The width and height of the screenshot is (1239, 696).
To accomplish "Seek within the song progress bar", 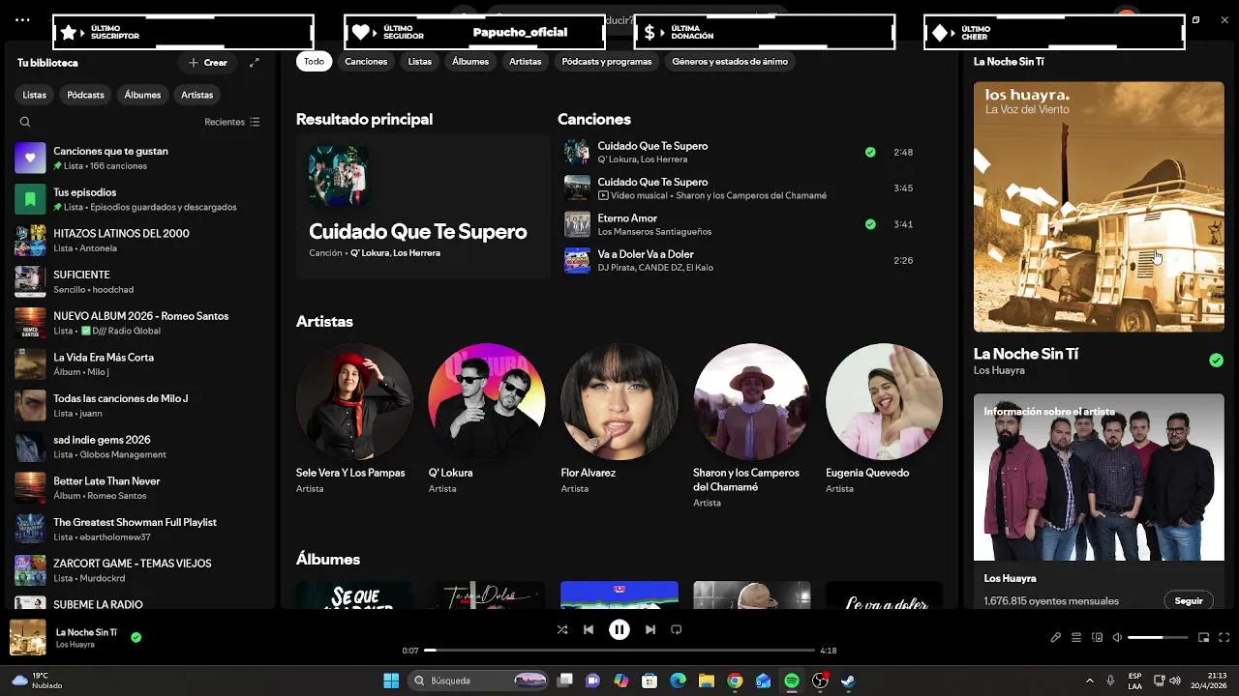I will [619, 651].
